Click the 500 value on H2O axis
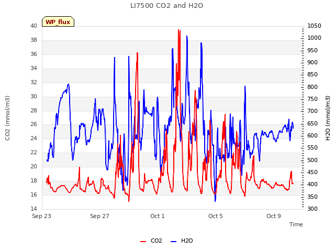The image size is (335, 251). pyautogui.click(x=312, y=160)
